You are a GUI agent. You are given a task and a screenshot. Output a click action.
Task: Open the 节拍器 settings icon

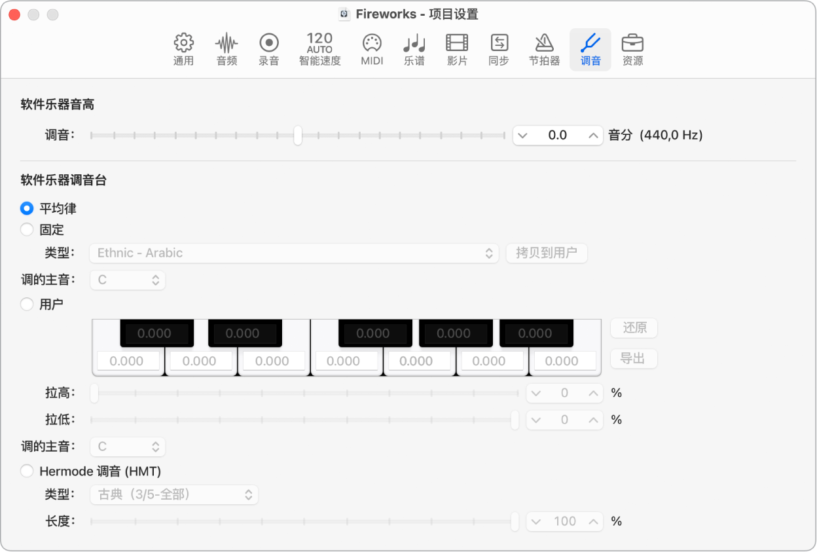tap(544, 49)
